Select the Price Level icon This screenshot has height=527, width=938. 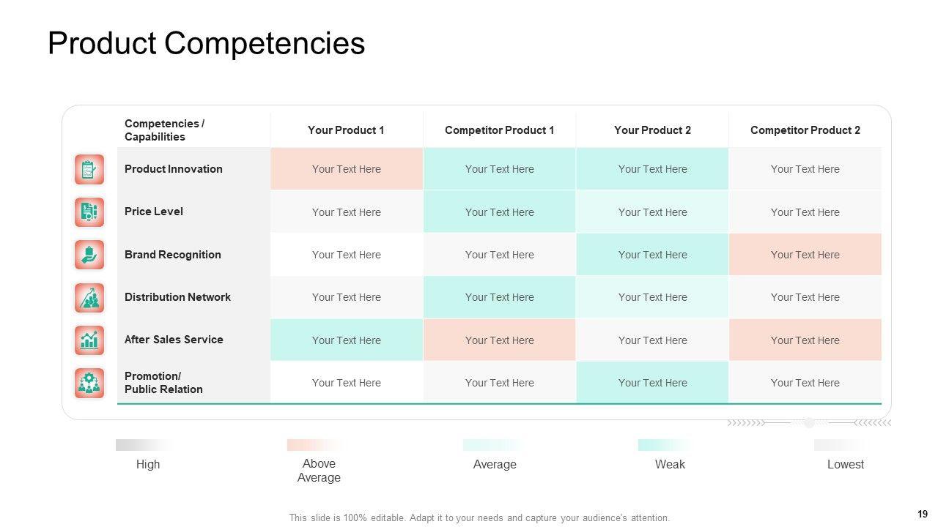pos(89,212)
